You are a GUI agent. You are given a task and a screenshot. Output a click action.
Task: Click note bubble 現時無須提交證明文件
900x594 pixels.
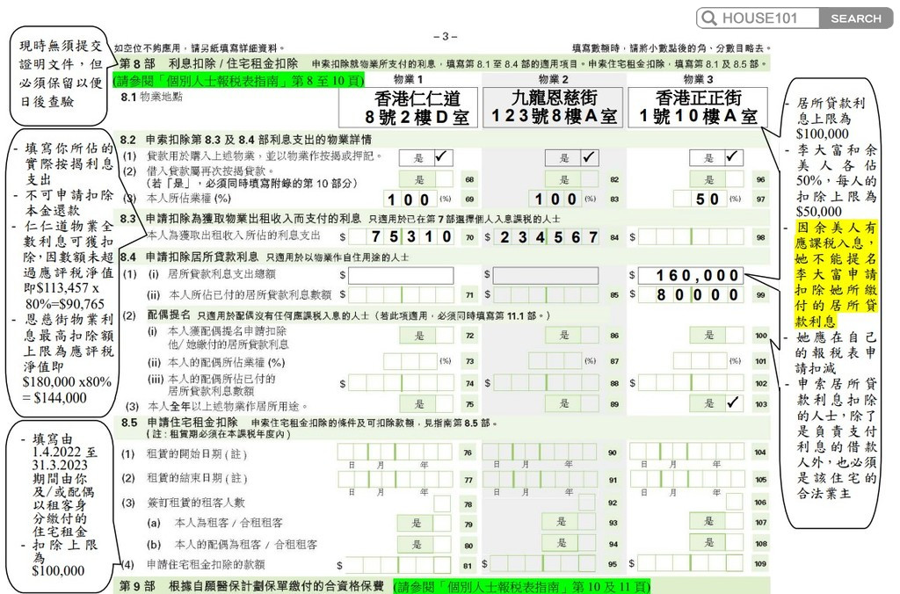coord(61,74)
